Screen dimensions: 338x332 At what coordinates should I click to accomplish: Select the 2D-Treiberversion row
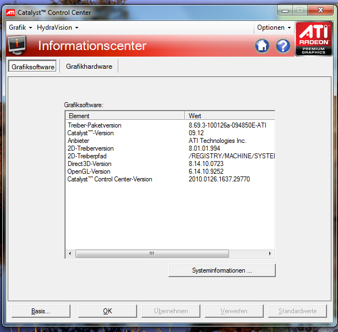pos(170,148)
